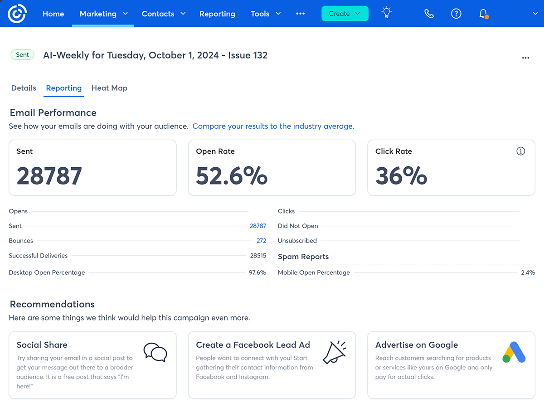Click the Bounces count 272 link

pos(261,241)
